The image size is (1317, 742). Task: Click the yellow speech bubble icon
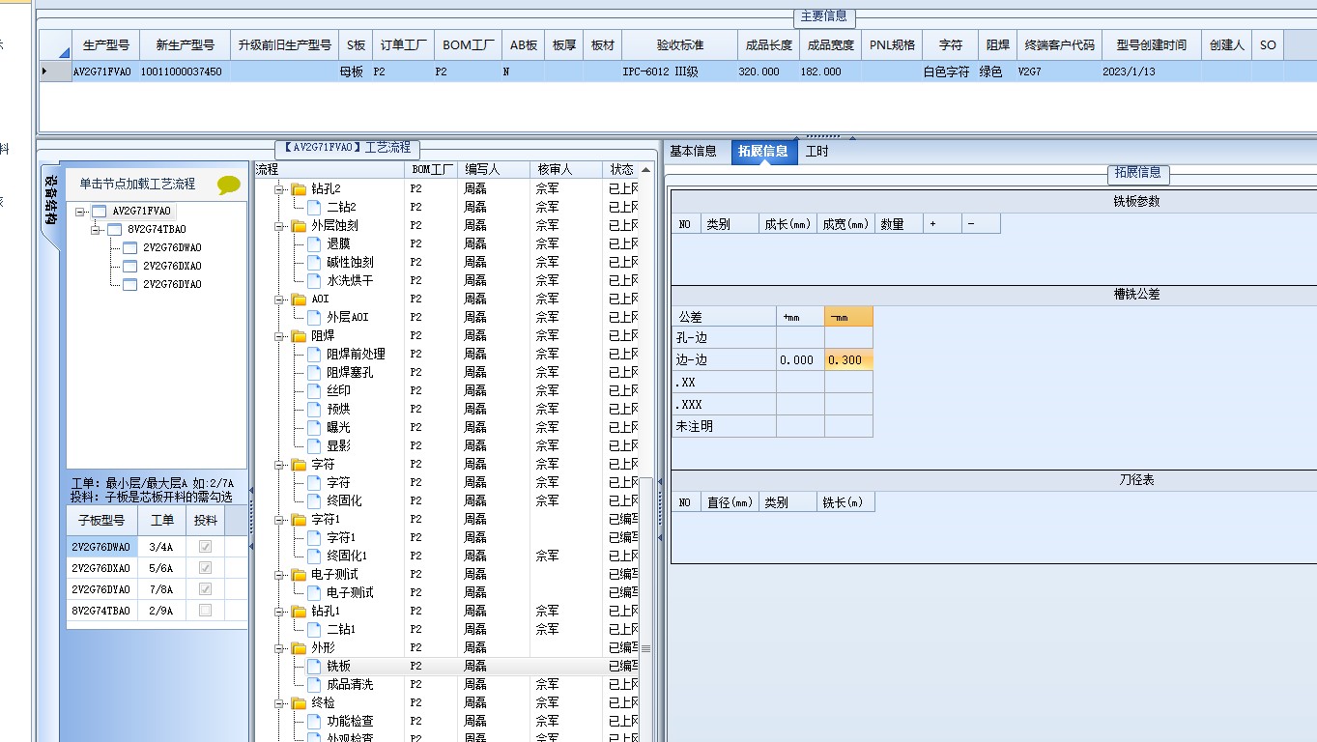tap(229, 185)
